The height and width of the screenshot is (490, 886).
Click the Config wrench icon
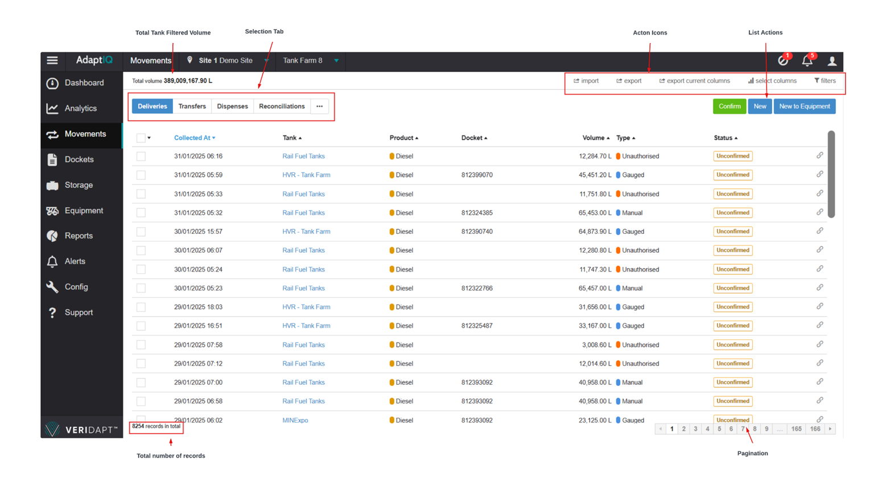(52, 287)
